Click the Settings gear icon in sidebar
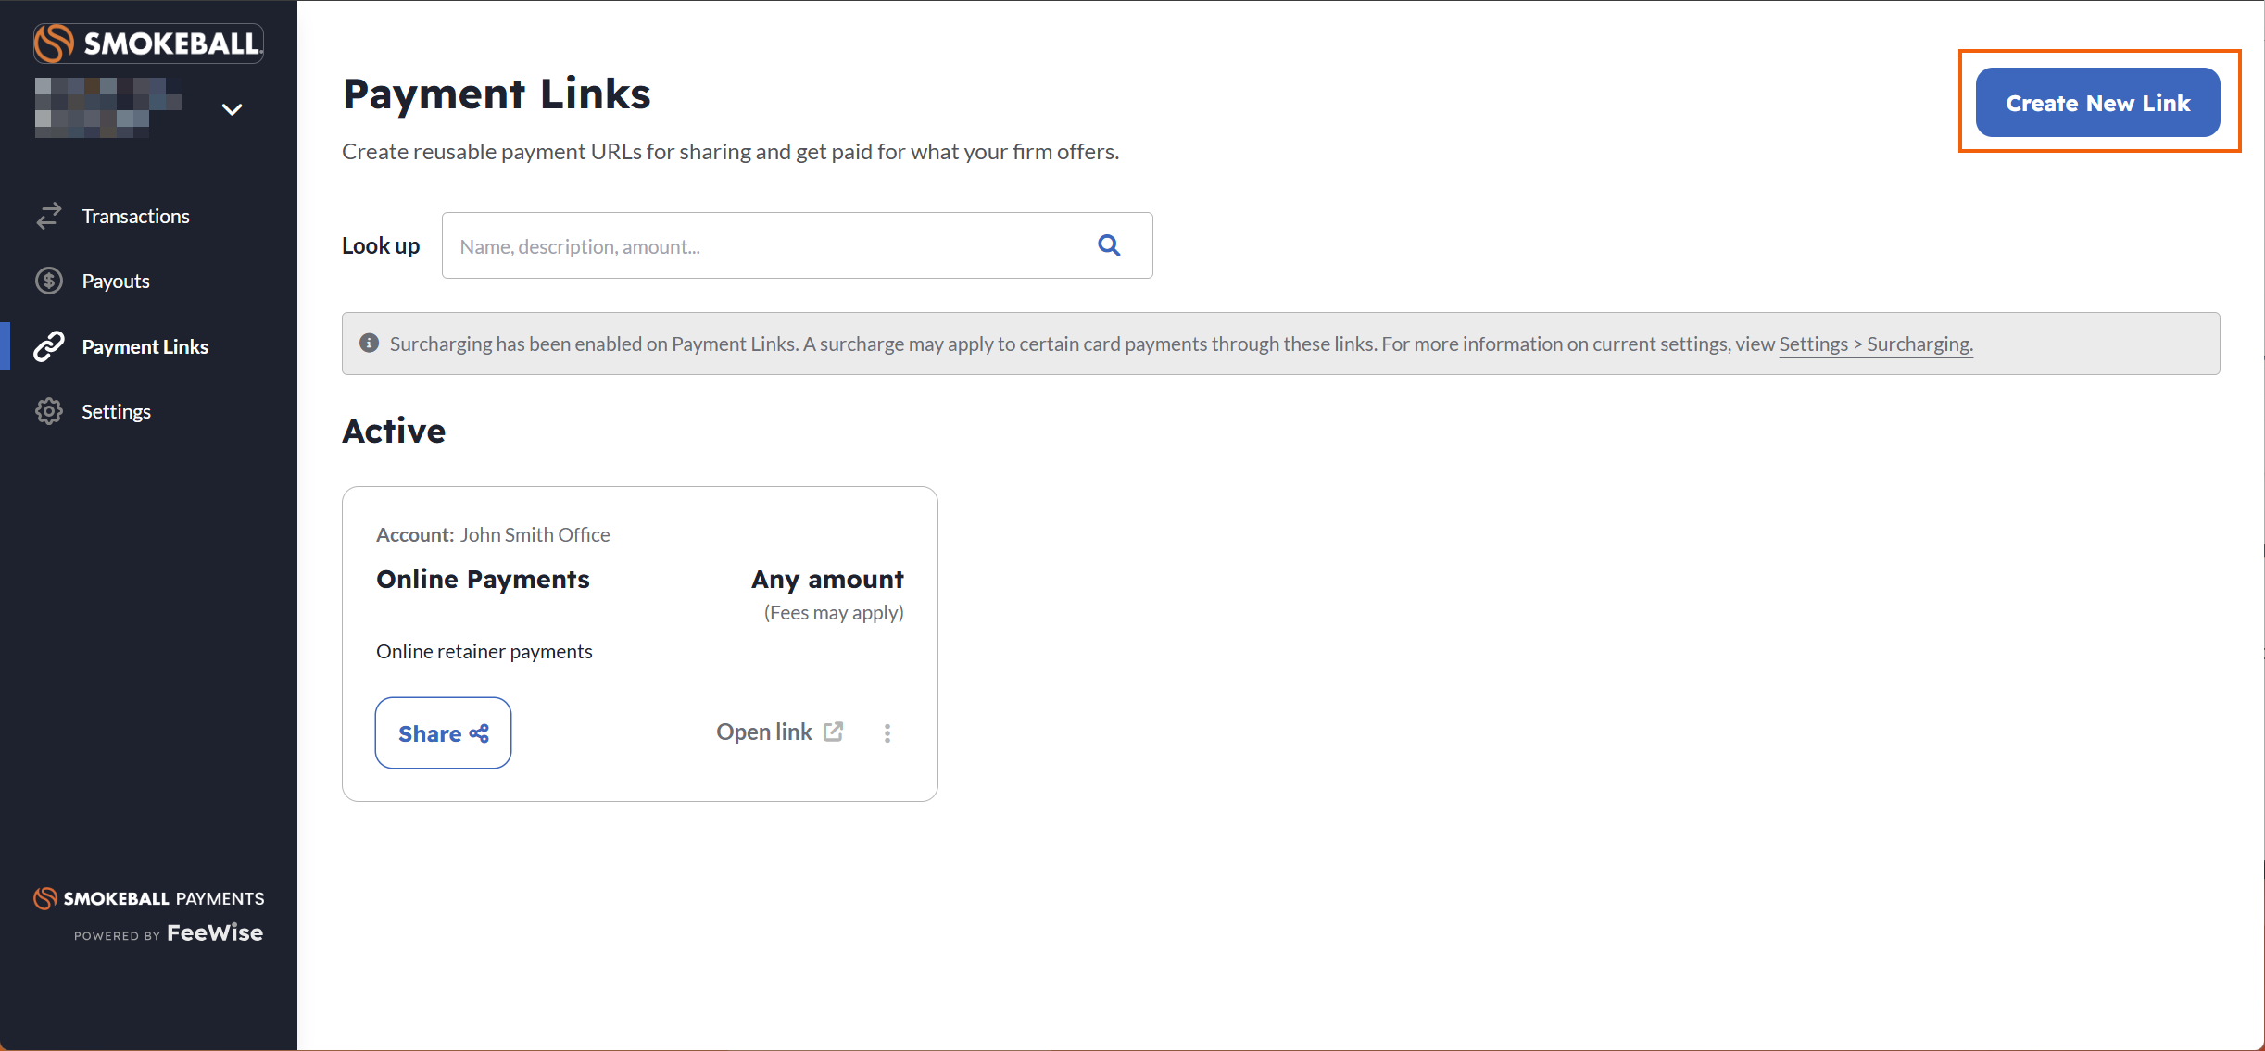Image resolution: width=2265 pixels, height=1051 pixels. [x=49, y=411]
